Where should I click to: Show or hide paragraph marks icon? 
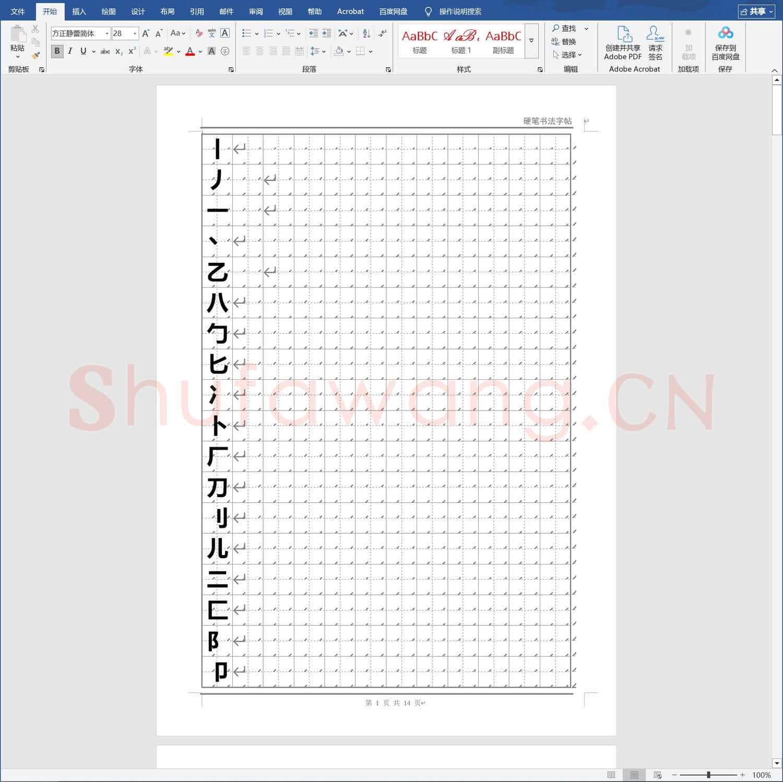[x=383, y=33]
